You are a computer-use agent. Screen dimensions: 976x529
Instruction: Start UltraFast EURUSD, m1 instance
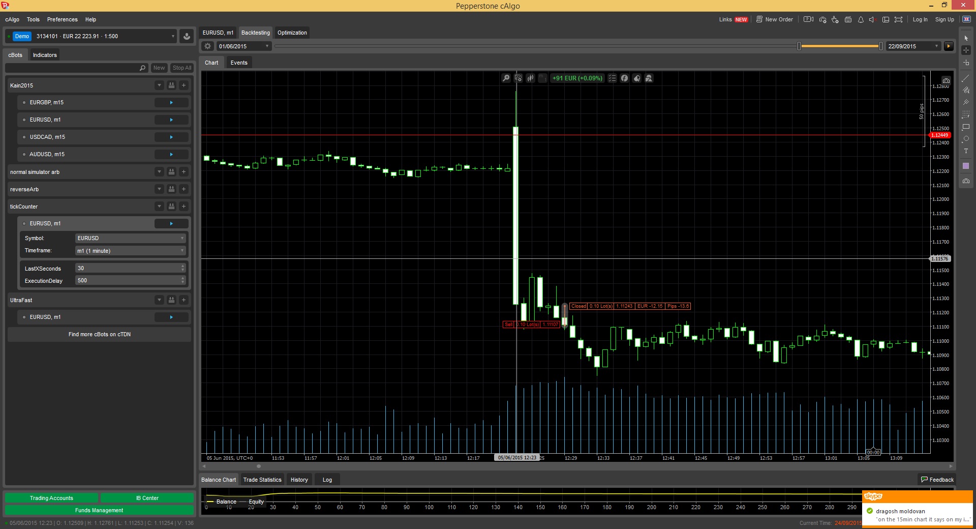click(x=171, y=317)
